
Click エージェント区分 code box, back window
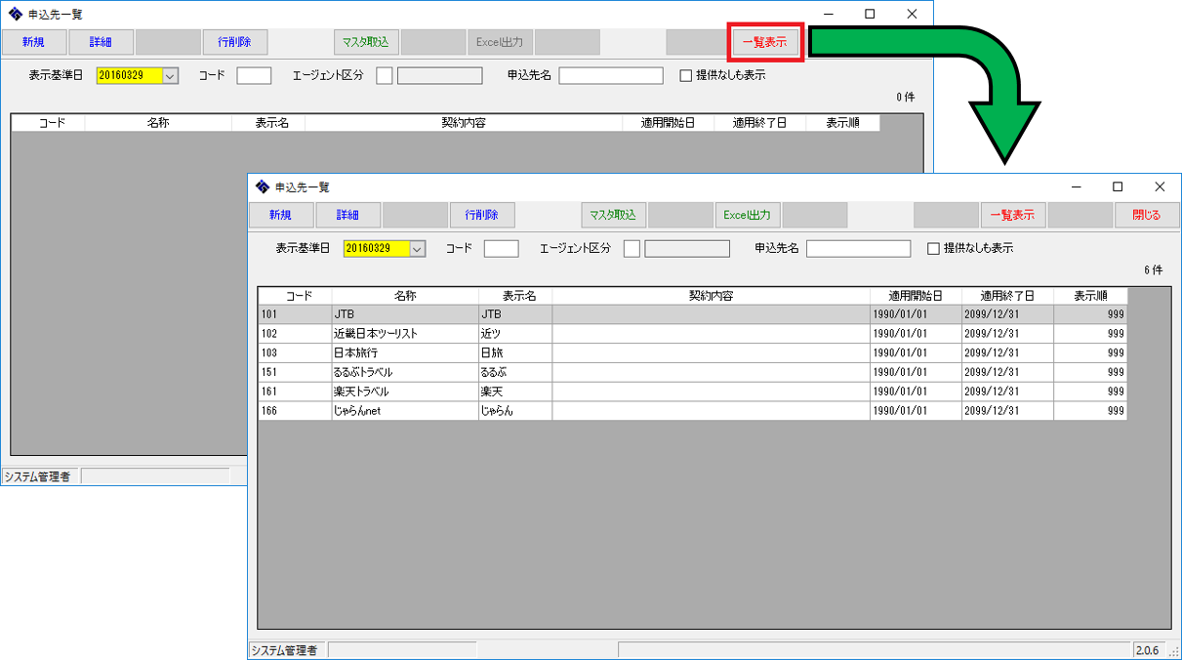(x=385, y=75)
